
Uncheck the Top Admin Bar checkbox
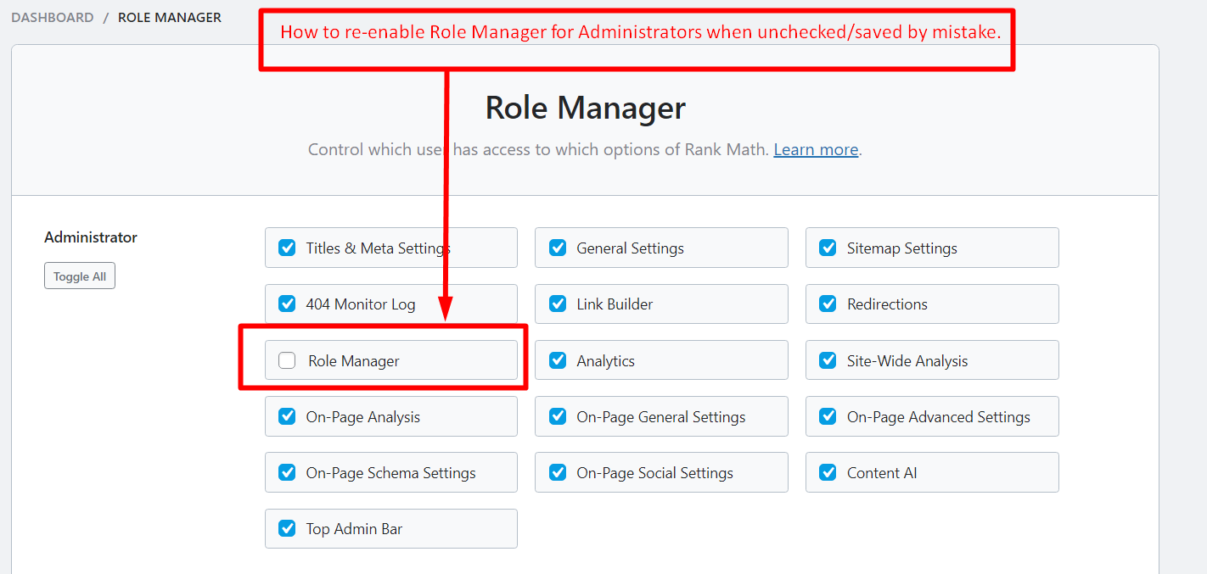[x=287, y=529]
